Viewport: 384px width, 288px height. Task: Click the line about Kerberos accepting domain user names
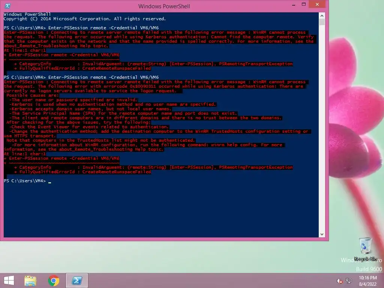point(90,109)
